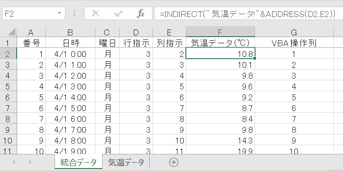Open Insert Function fx dialog
The image size is (343, 171).
[140, 14]
